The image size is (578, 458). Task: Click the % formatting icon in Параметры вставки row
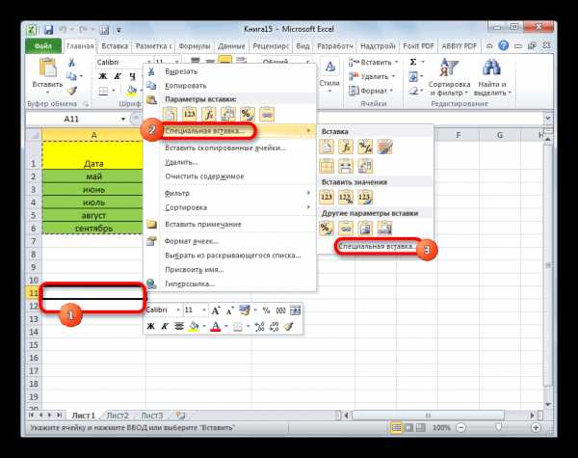pyautogui.click(x=247, y=115)
